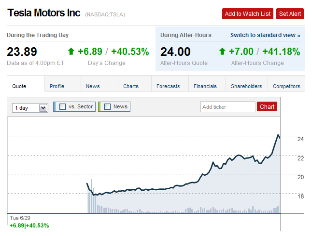Select the Quote tab
The height and width of the screenshot is (236, 312).
[x=19, y=86]
